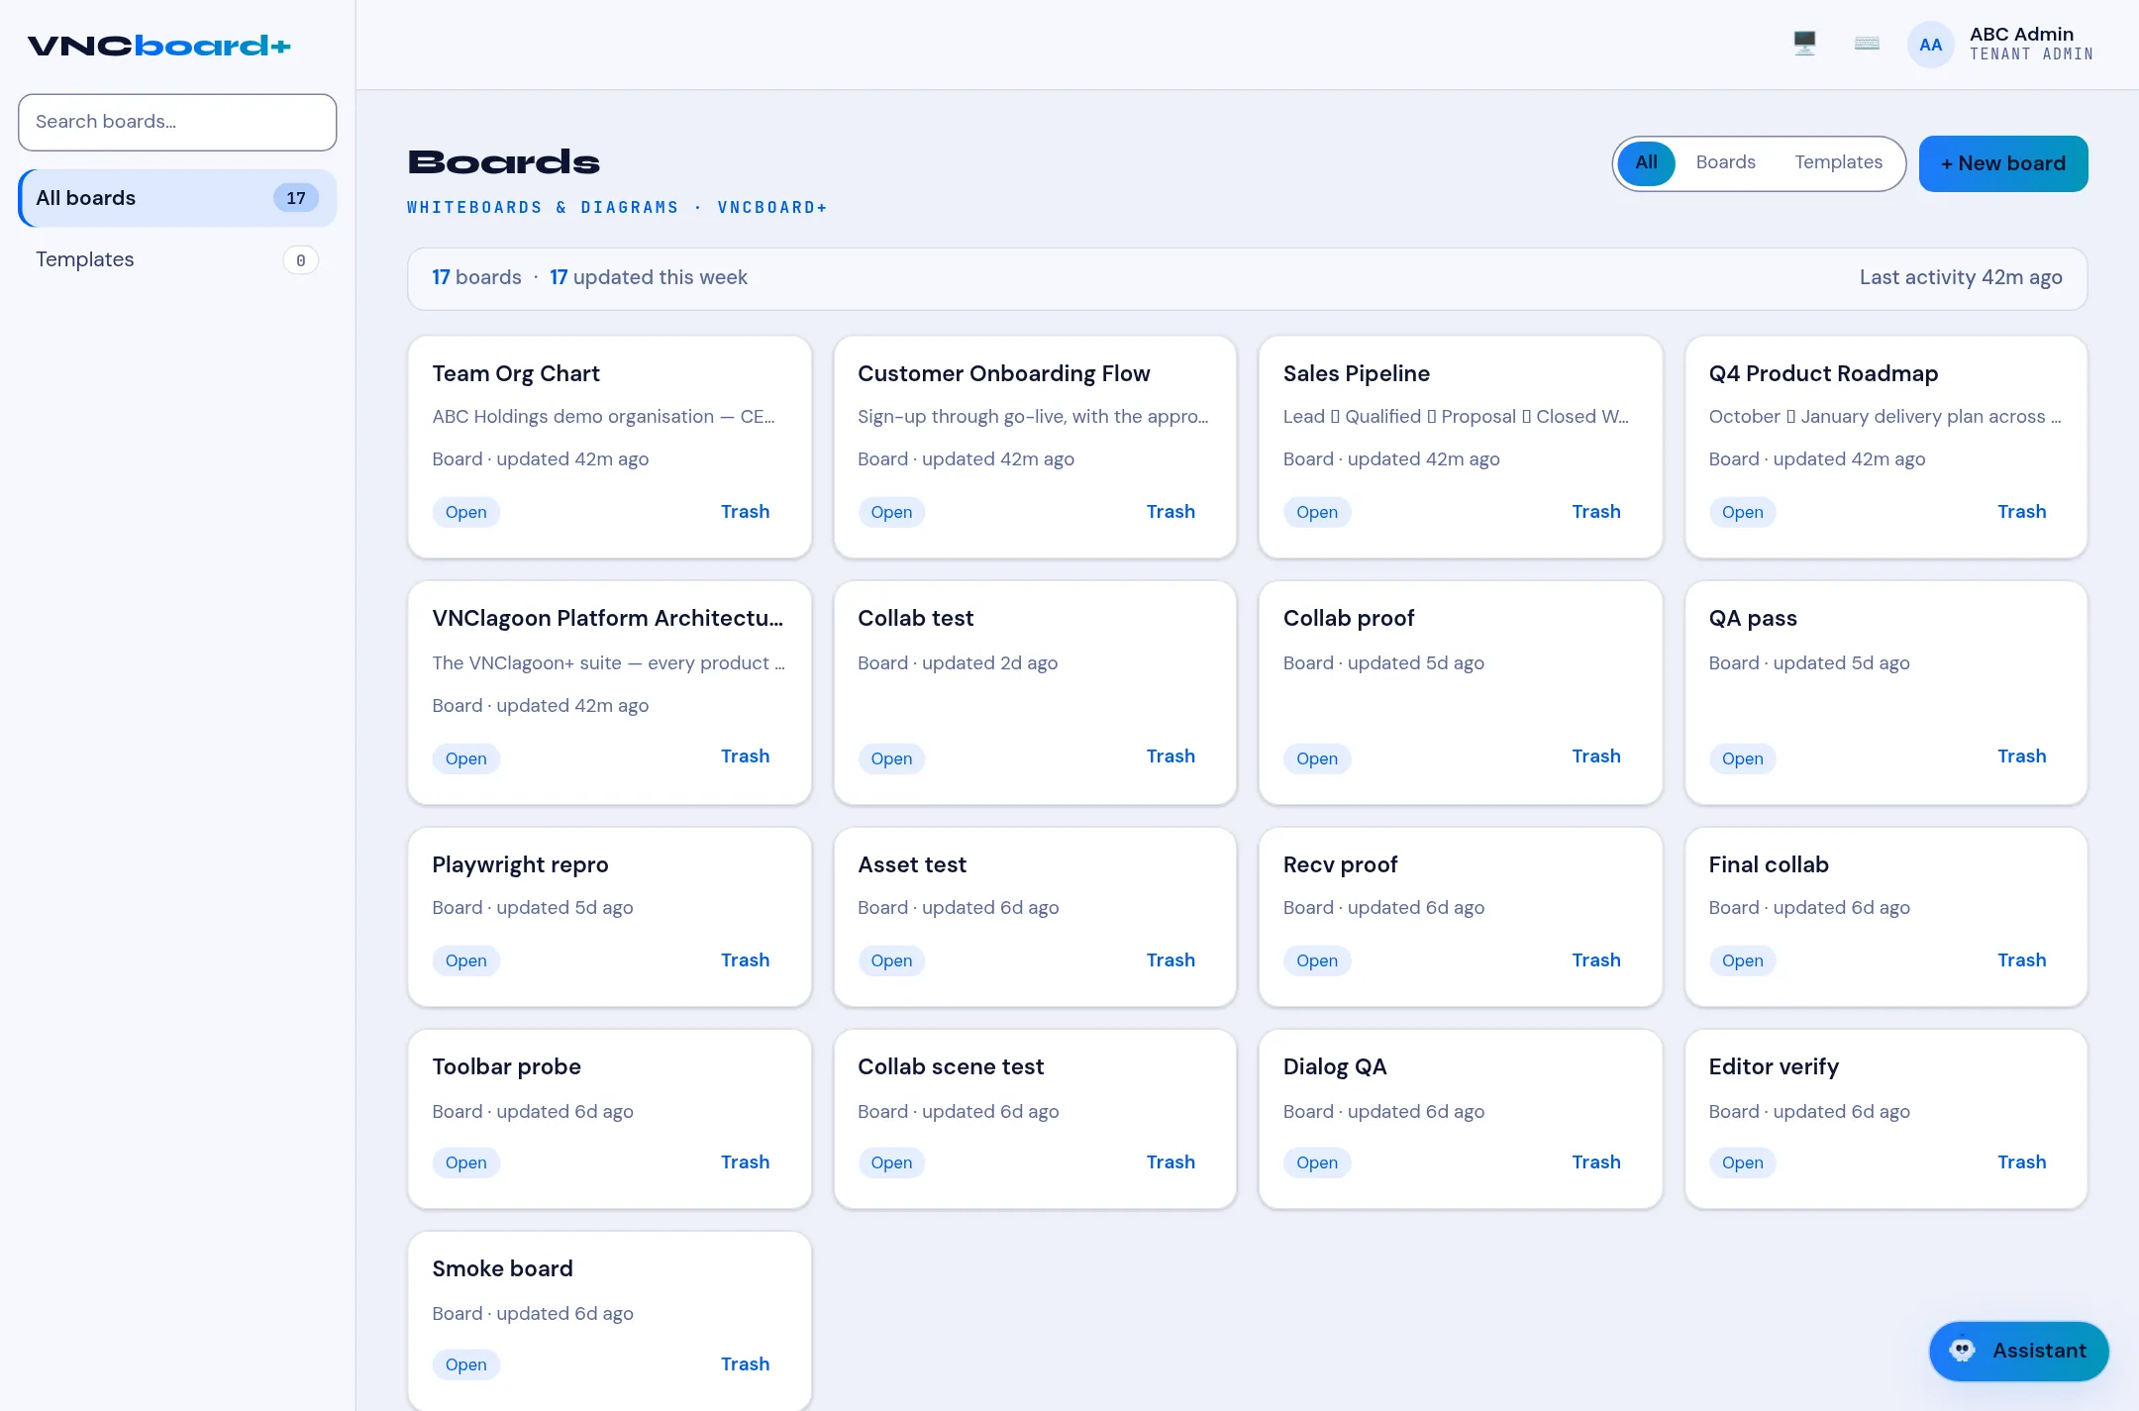Screen dimensions: 2139x1411
Task: Open the Team Org Chart board
Action: point(465,512)
